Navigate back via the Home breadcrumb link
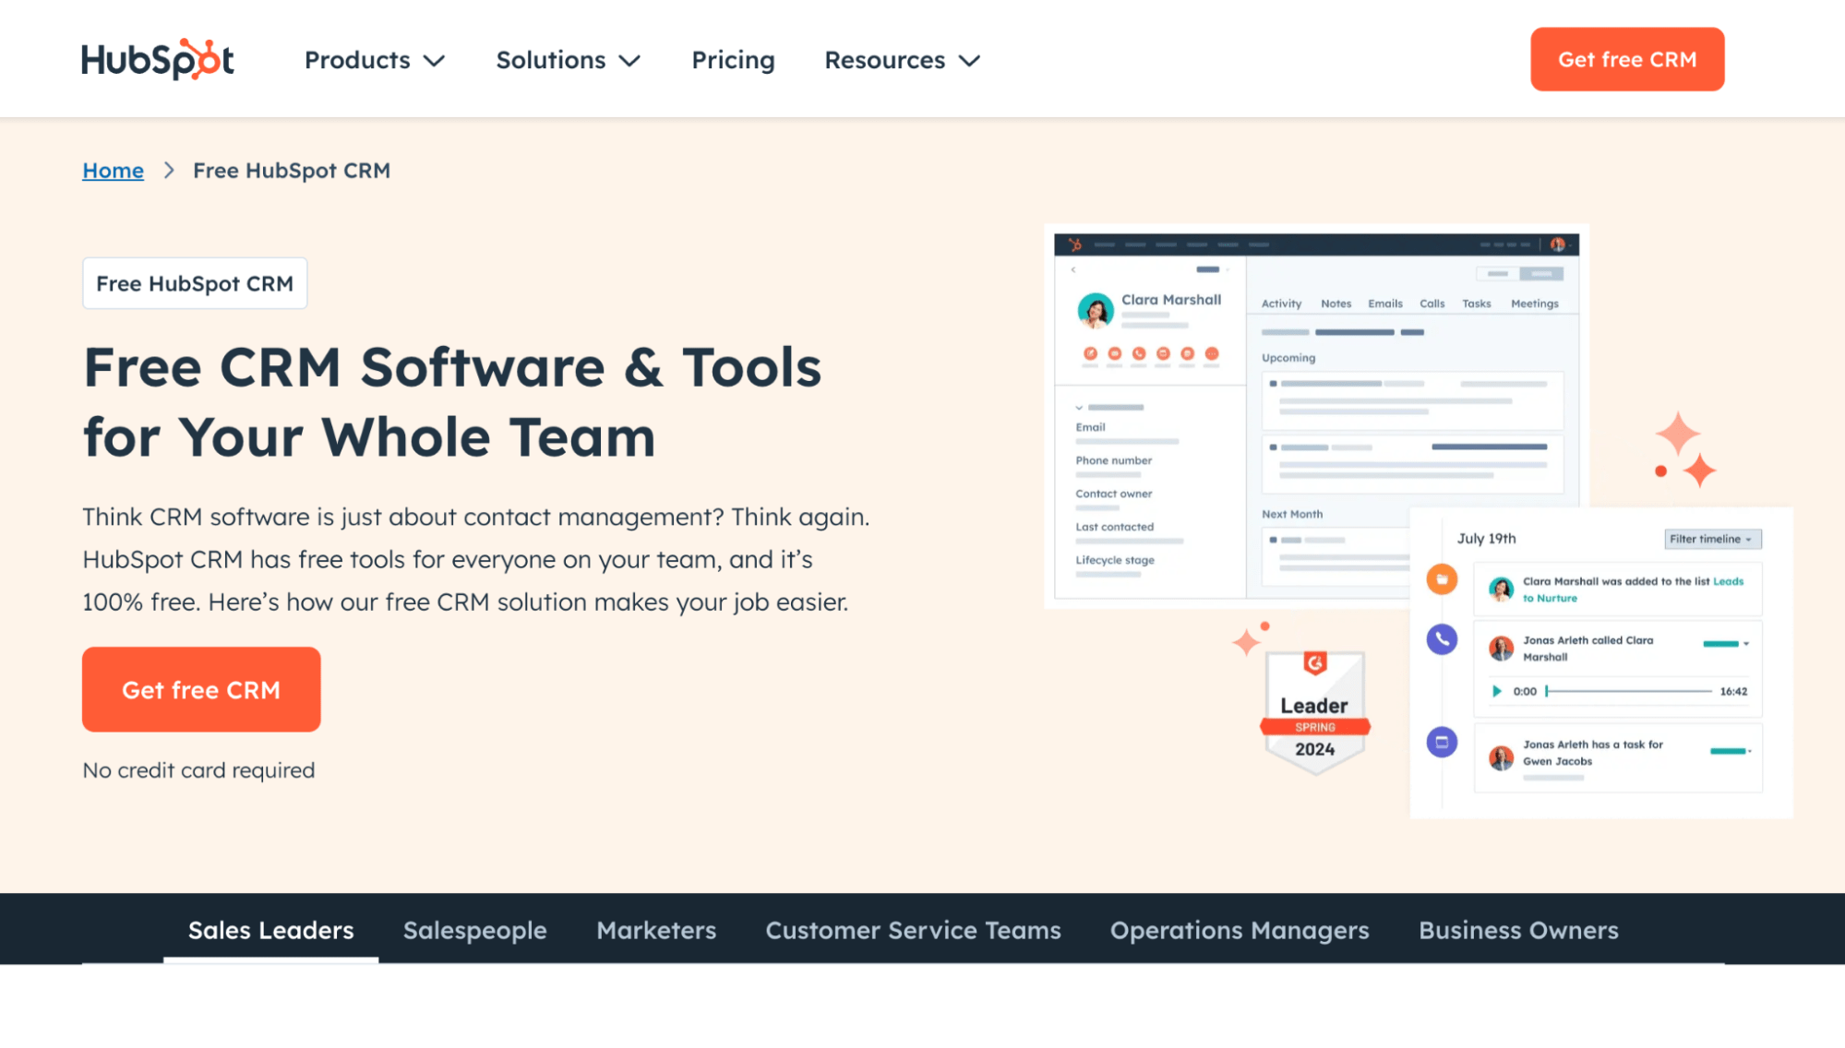The height and width of the screenshot is (1048, 1845). tap(113, 170)
